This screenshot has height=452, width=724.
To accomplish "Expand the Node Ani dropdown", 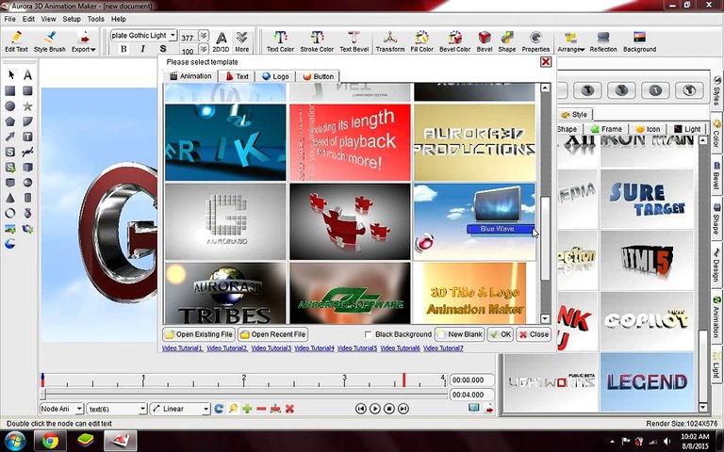I will click(79, 409).
